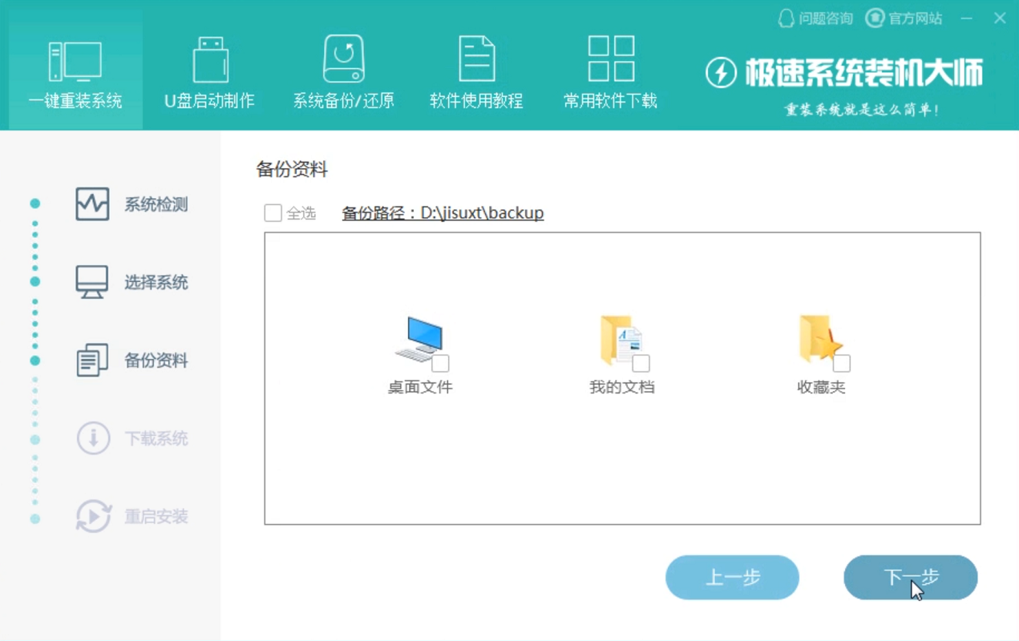
Task: Check the 我的文档 backup checkbox
Action: (641, 362)
